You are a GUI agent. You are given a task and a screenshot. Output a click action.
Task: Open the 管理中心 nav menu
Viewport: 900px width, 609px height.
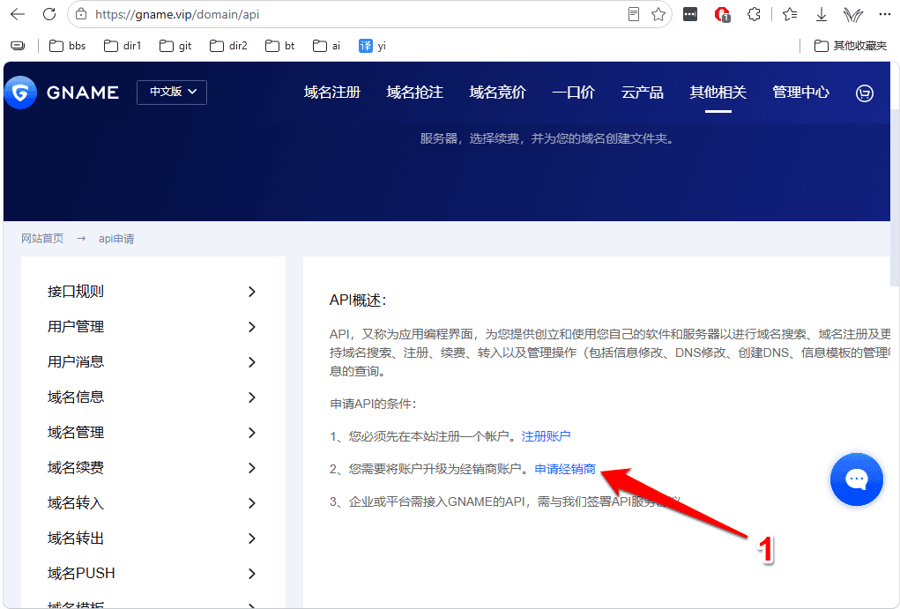pos(800,92)
